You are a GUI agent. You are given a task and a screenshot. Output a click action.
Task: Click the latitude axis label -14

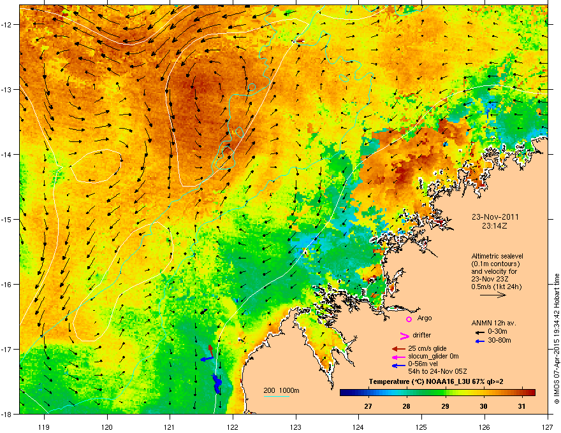6,155
